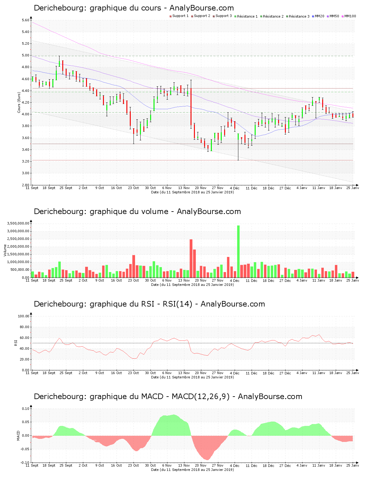Click the 20.00 RSI axis value
Image resolution: width=370 pixels, height=478 pixels.
coord(25,359)
